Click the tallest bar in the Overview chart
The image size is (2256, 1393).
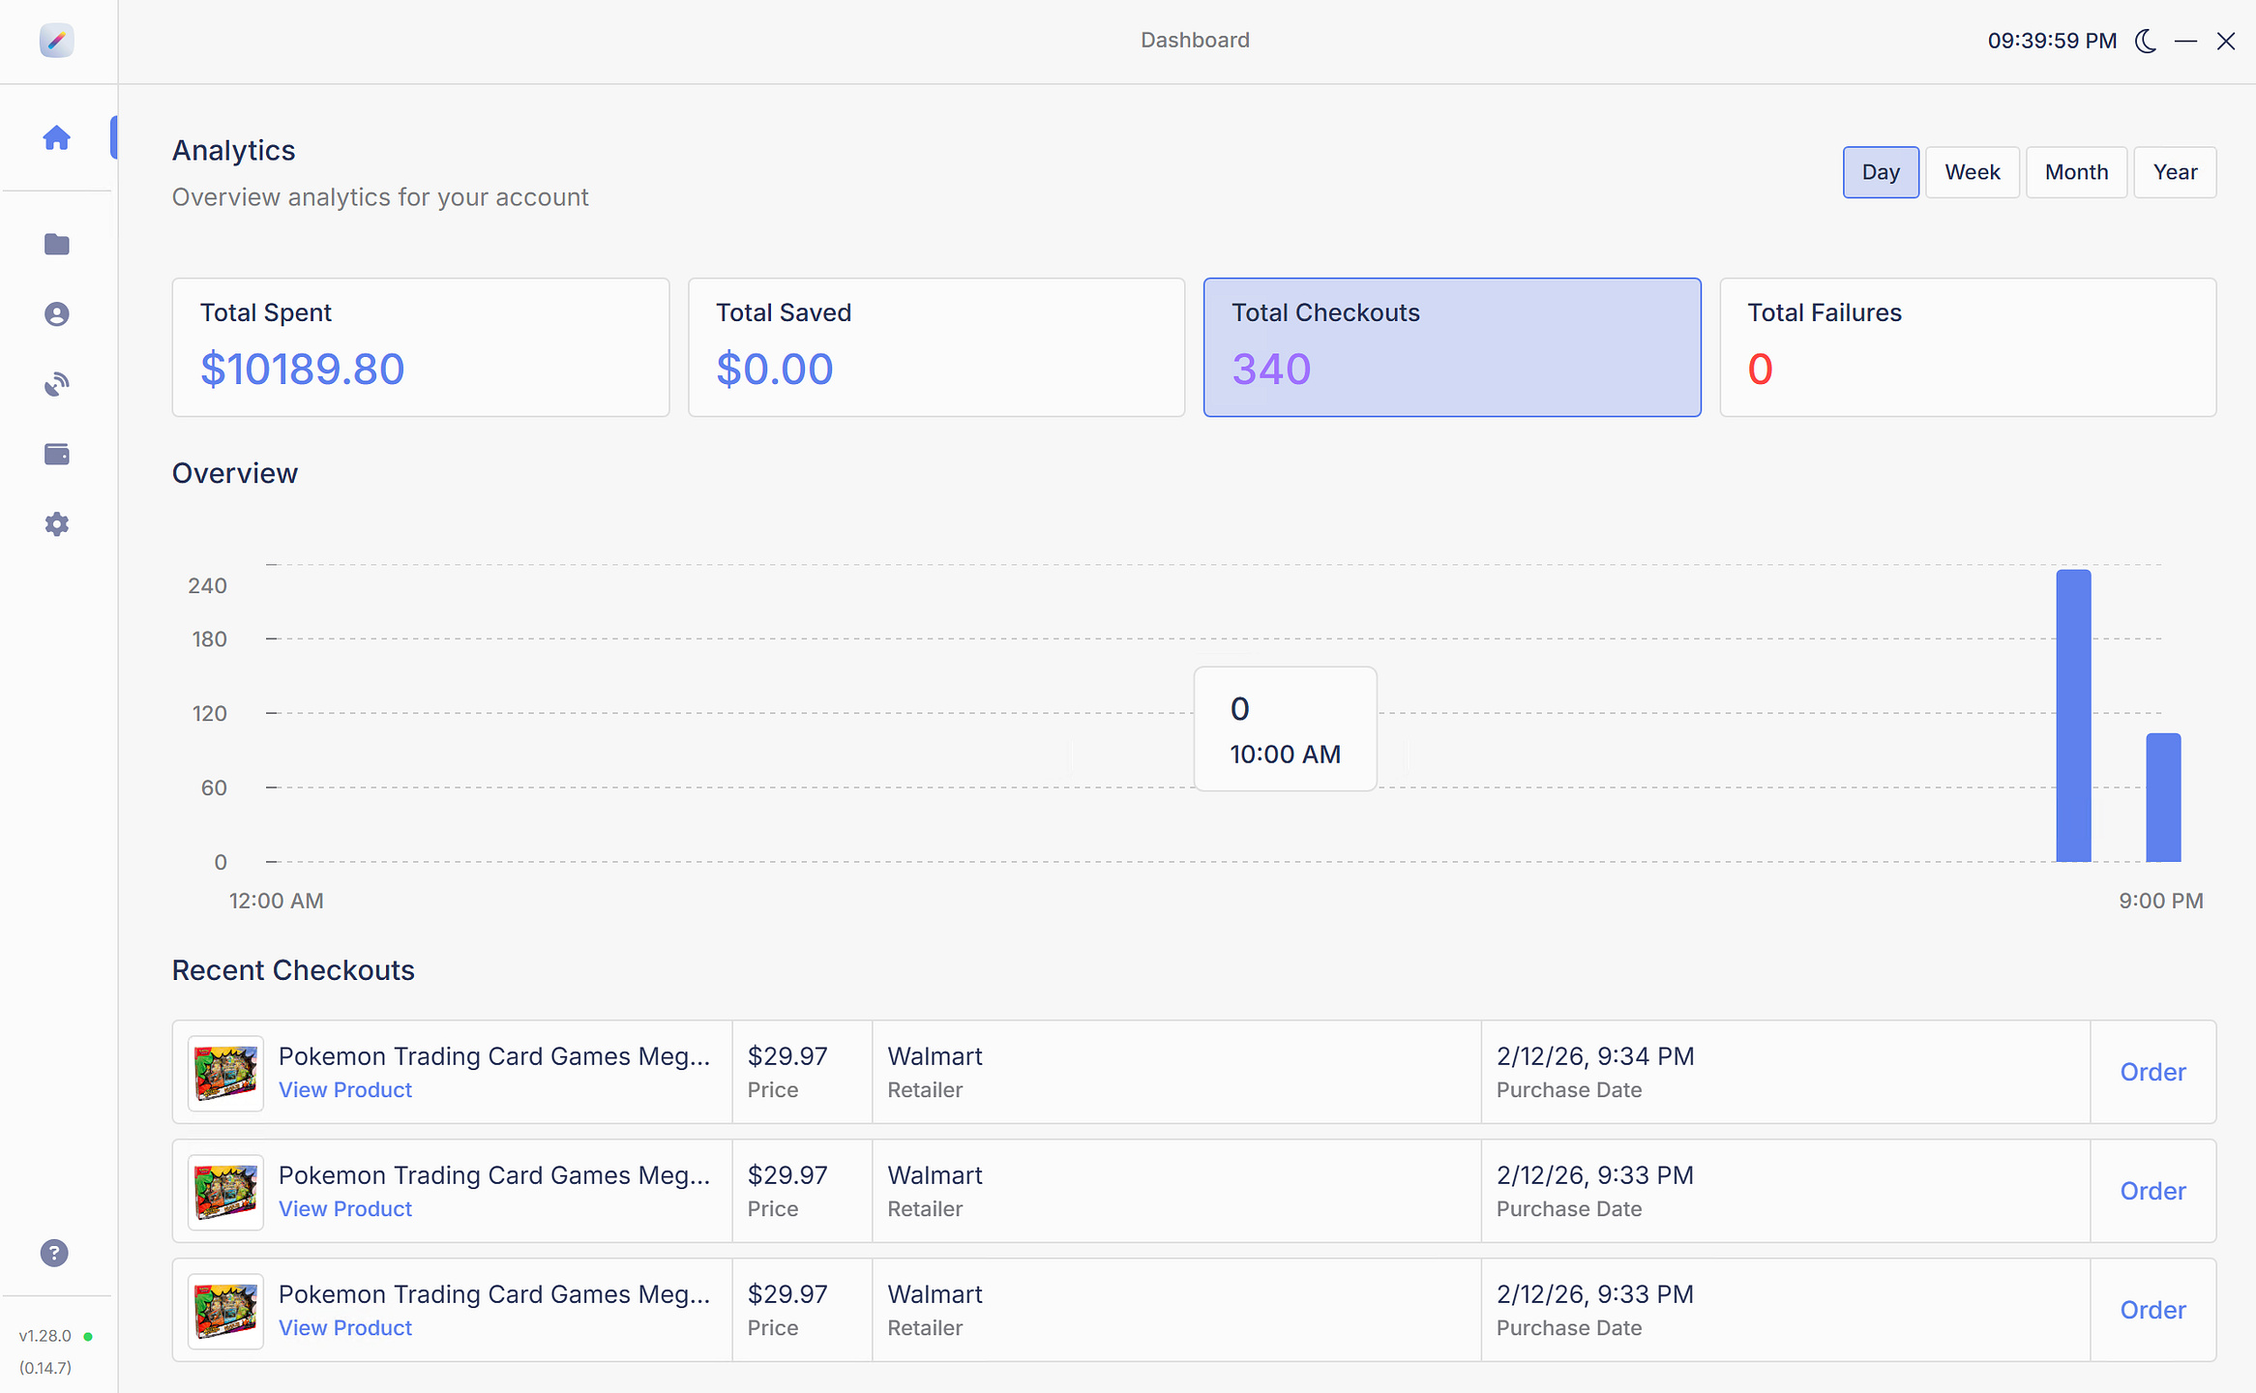coord(2073,716)
